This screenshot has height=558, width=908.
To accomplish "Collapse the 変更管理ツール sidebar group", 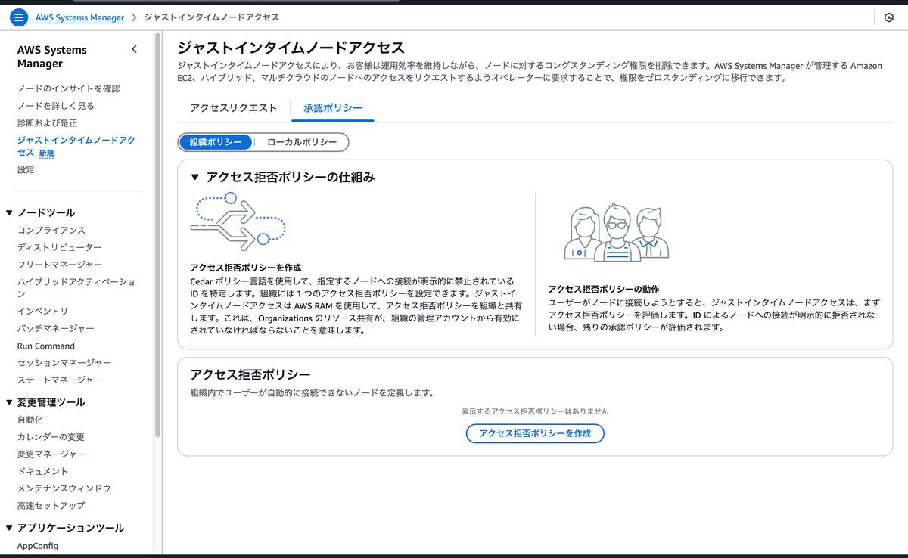I will pyautogui.click(x=10, y=402).
